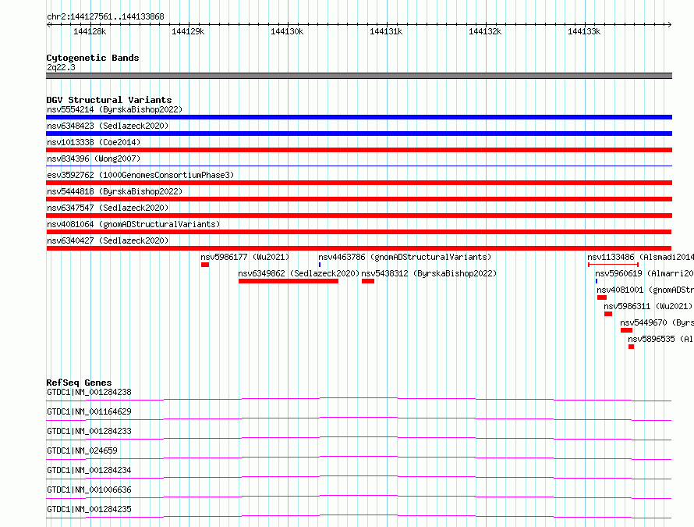Click the Cytogenetic Bands track title
Viewport: 694px width, 527px height.
tap(93, 58)
